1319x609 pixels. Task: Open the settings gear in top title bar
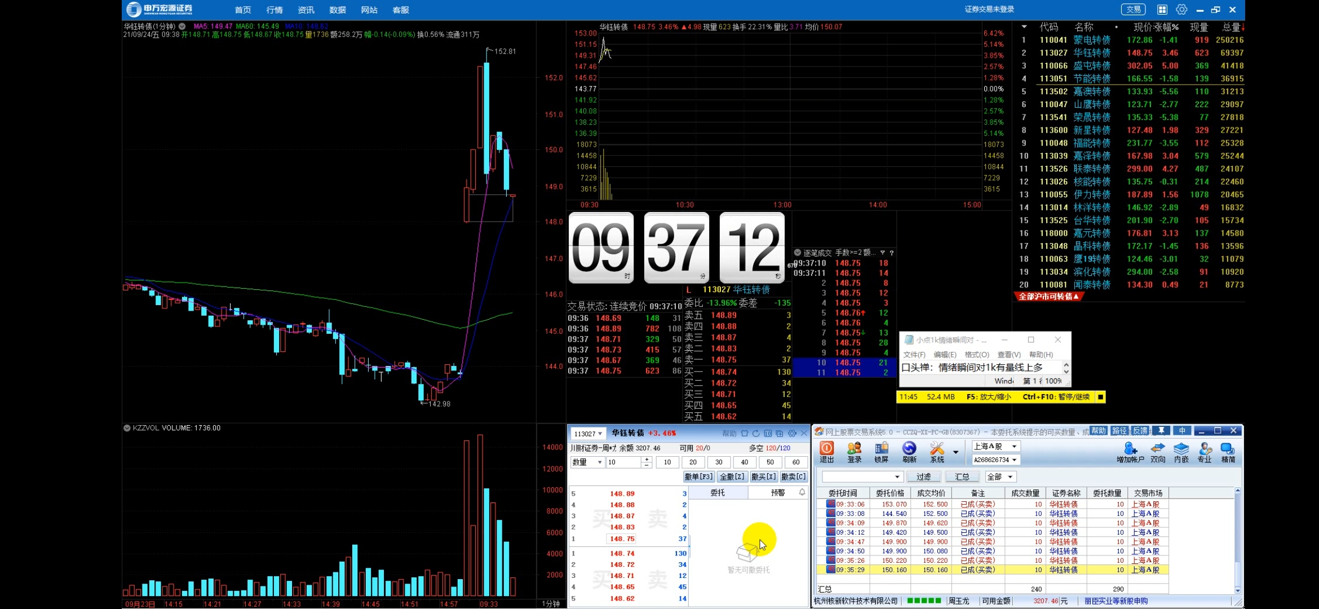pos(1181,10)
